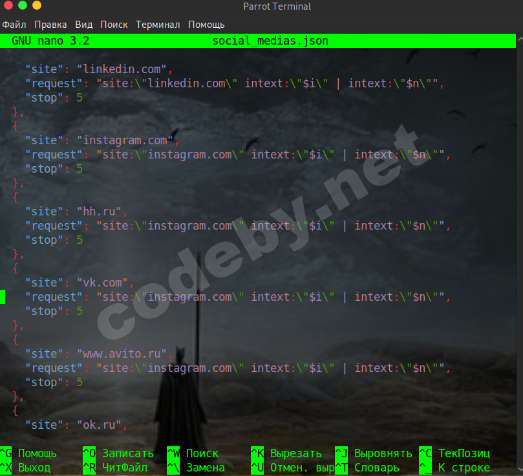
Task: Click the ^_ К строке shortcut
Action: [x=454, y=468]
